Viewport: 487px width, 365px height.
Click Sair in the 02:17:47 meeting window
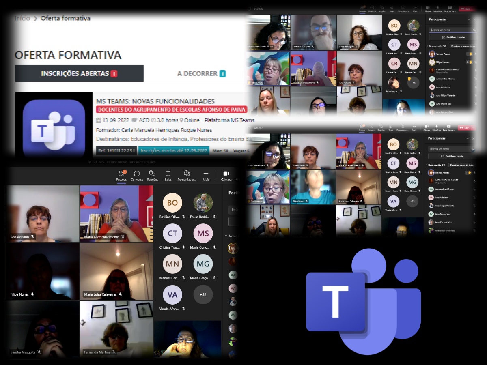click(x=464, y=128)
